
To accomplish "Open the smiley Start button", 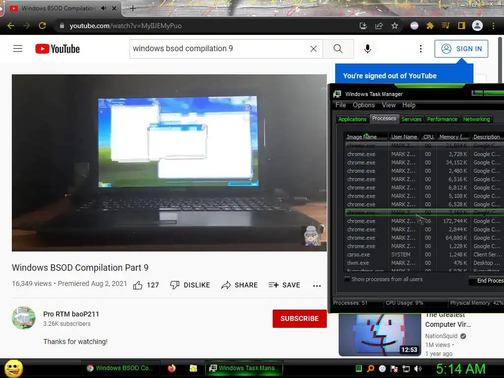I will (x=14, y=368).
